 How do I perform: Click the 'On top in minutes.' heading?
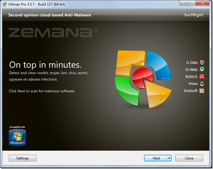45,65
